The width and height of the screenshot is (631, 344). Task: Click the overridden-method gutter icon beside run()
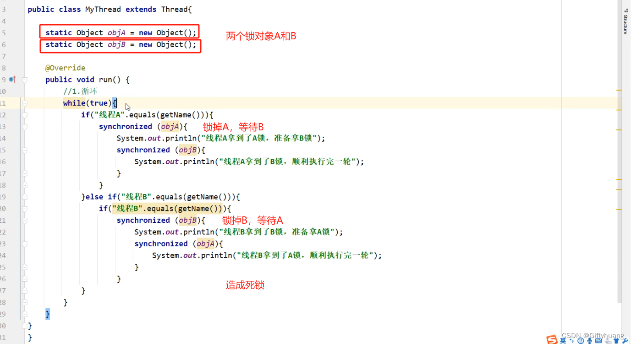(12, 80)
